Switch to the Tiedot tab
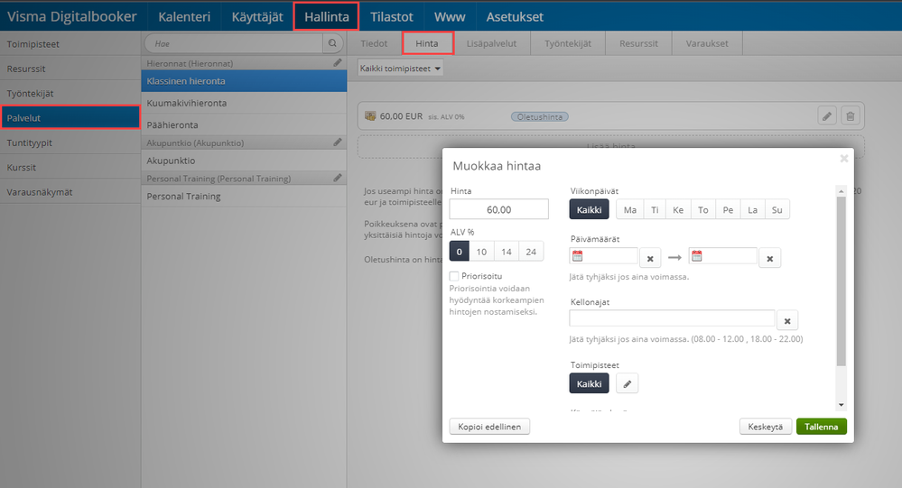 [374, 43]
